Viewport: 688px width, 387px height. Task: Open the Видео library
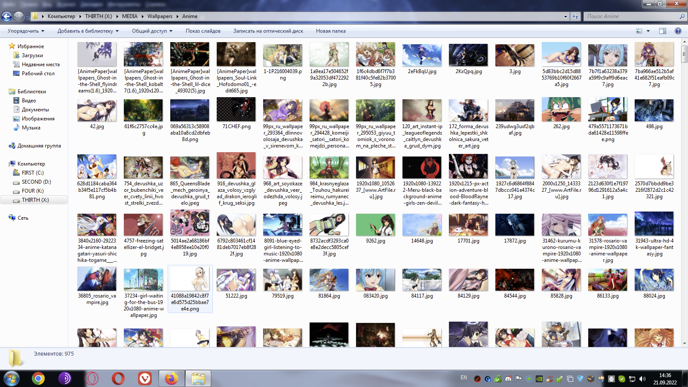point(29,101)
